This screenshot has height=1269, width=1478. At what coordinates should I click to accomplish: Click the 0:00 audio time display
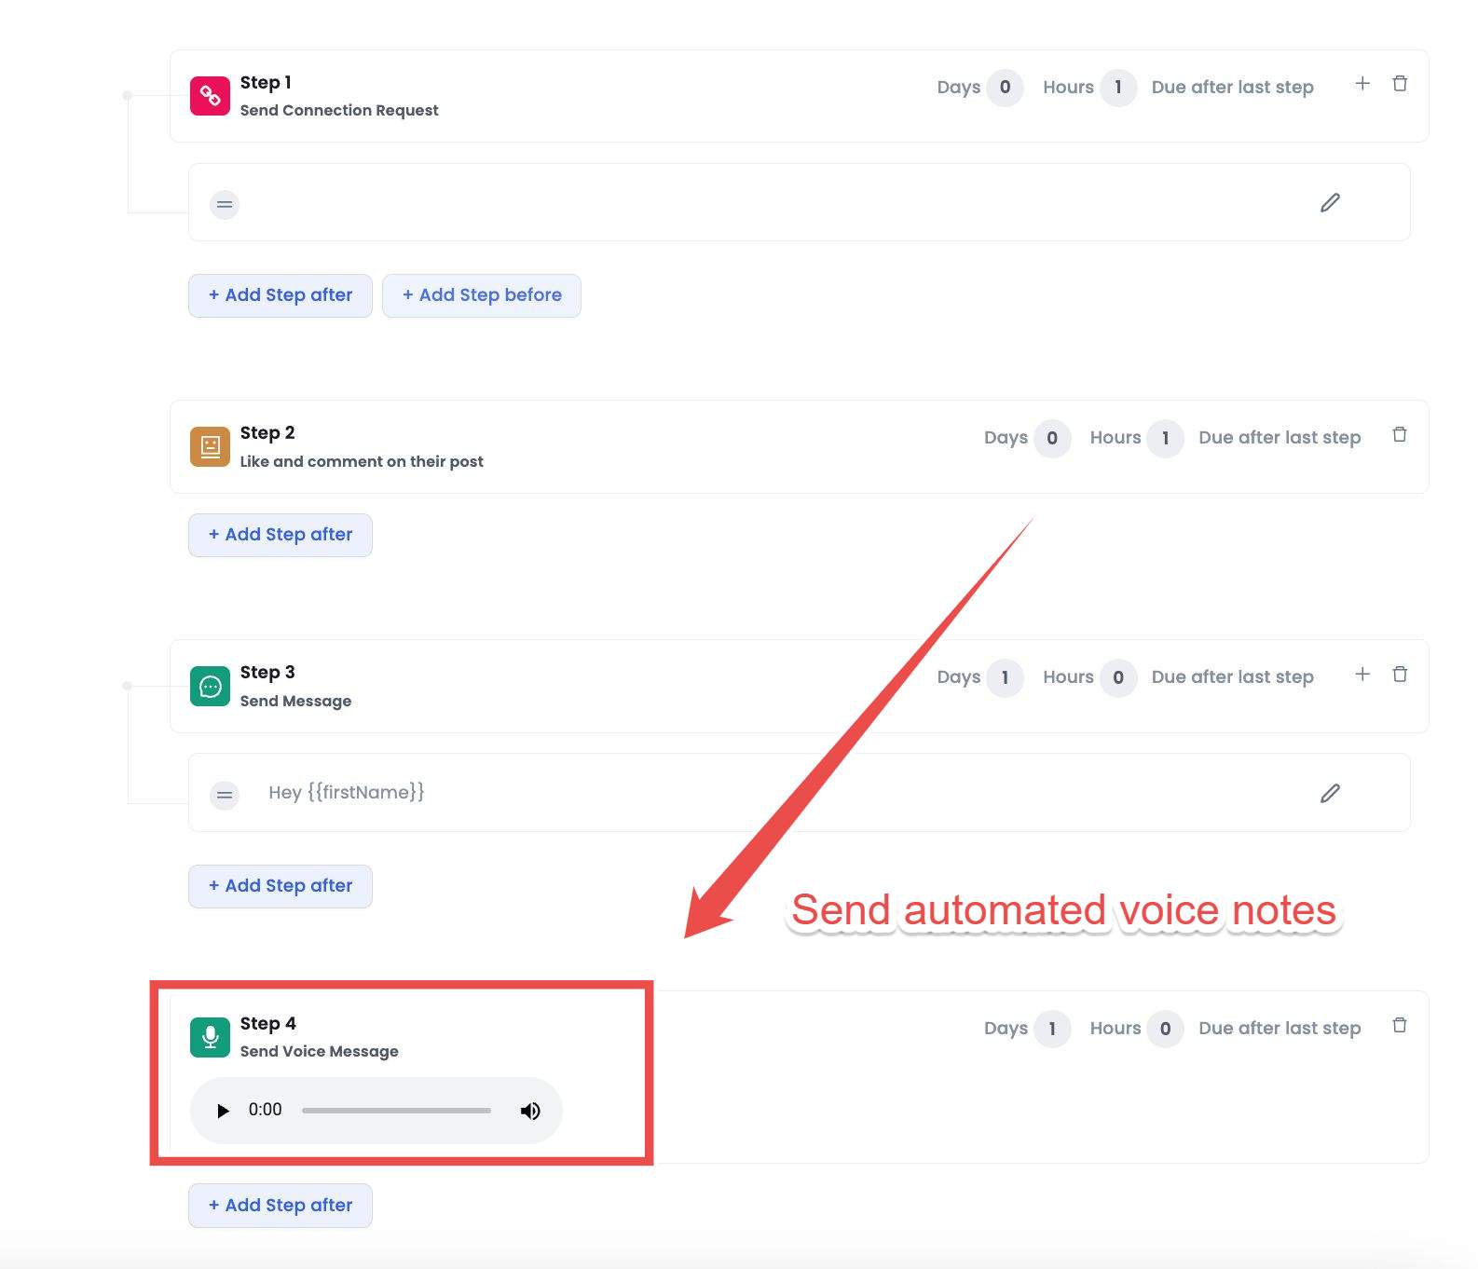click(265, 1110)
